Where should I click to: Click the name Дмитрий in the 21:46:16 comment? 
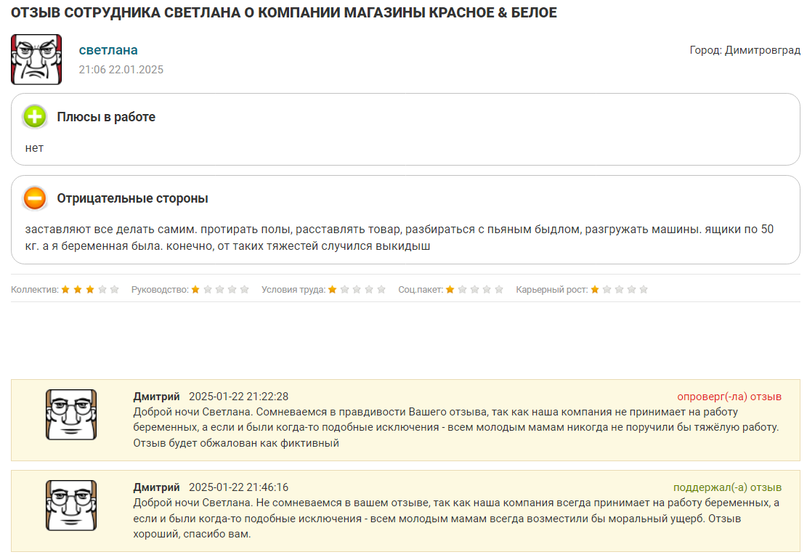click(156, 487)
